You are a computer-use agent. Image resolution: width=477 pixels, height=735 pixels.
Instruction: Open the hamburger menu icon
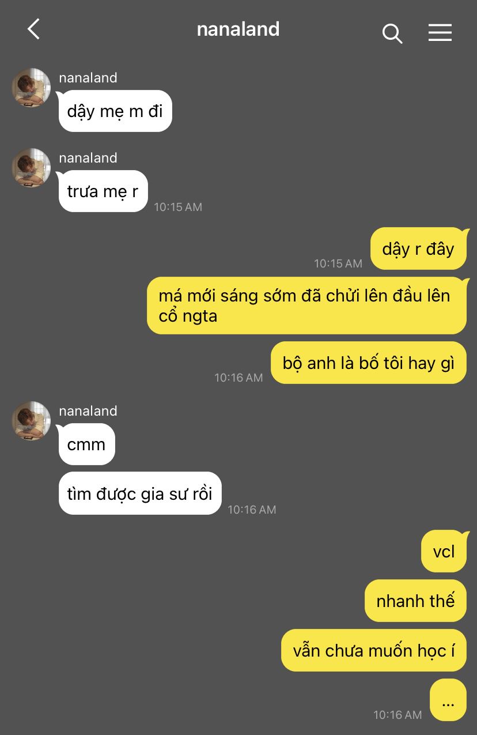pos(440,33)
